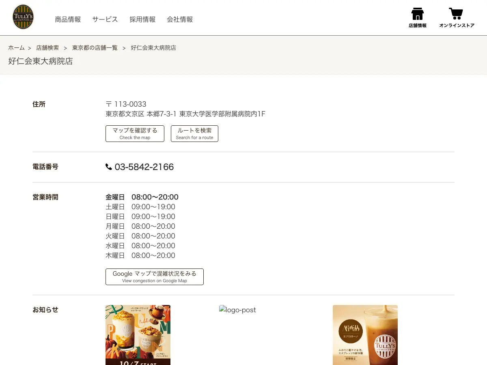Select the 金曜日 08:00〜20:00 hours row
This screenshot has height=365, width=487.
[142, 197]
